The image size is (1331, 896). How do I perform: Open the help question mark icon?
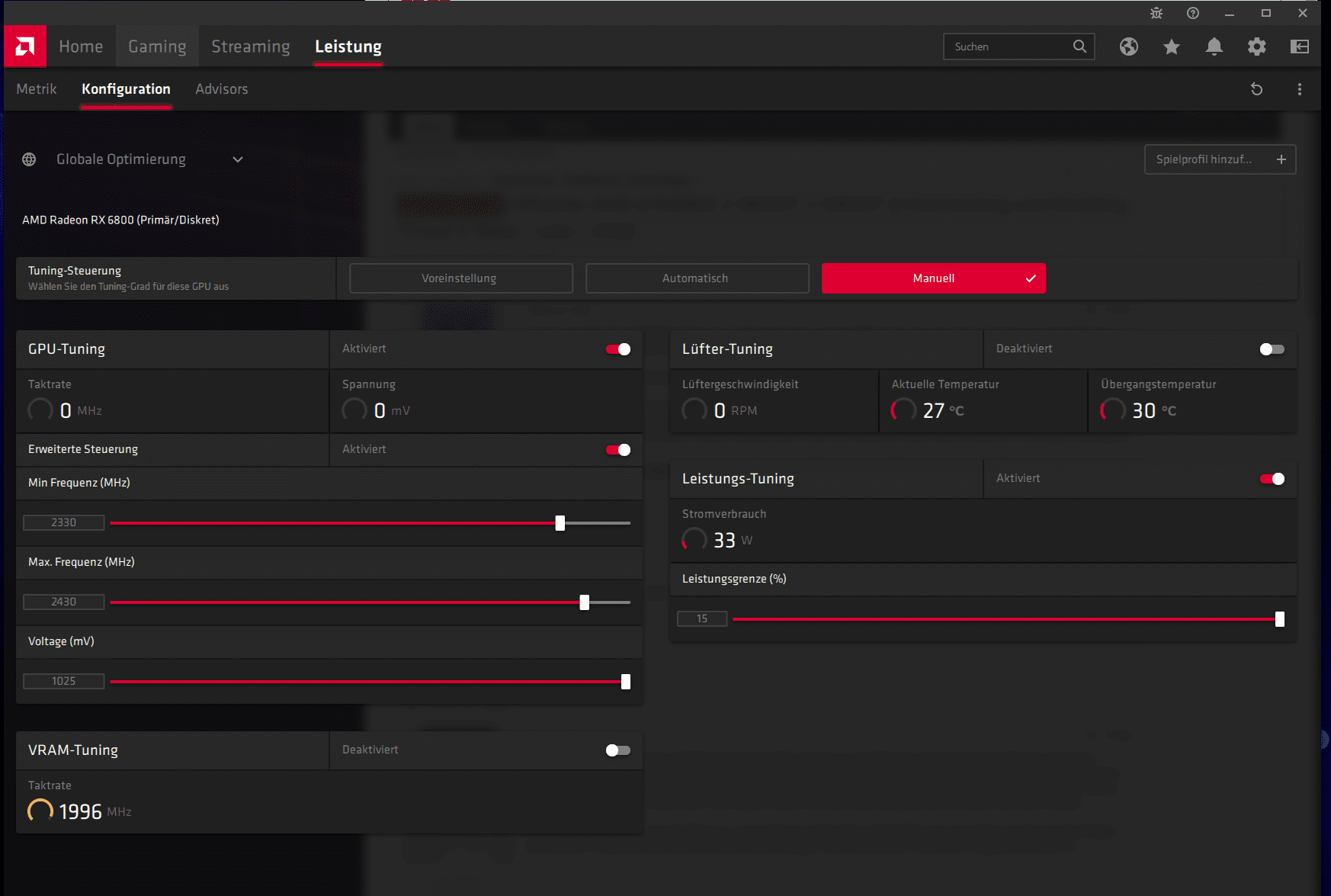tap(1193, 13)
